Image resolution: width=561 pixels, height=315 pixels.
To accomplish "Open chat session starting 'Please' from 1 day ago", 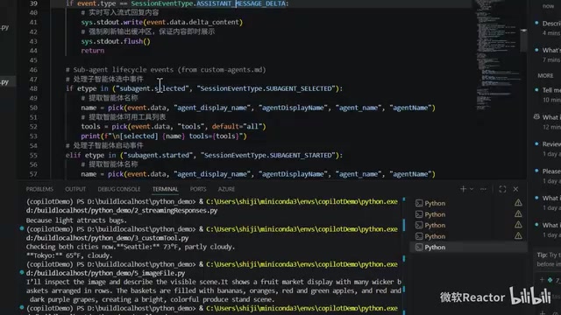I will point(547,176).
